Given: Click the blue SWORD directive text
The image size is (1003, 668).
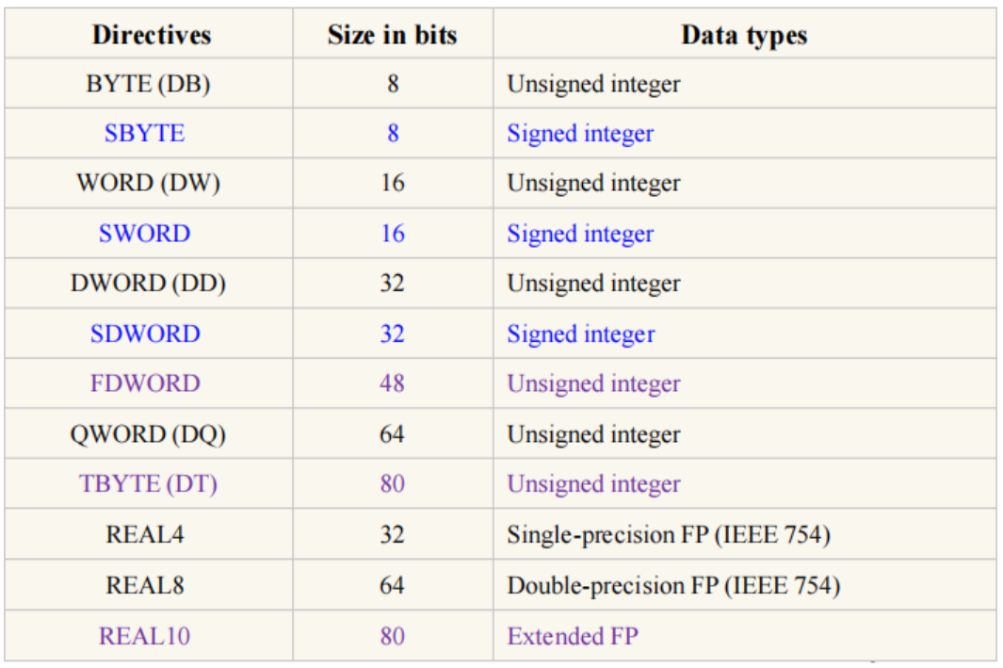Looking at the screenshot, I should coord(144,234).
